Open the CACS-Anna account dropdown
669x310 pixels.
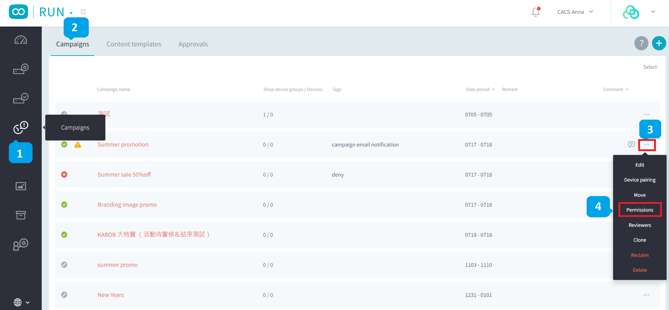click(575, 12)
